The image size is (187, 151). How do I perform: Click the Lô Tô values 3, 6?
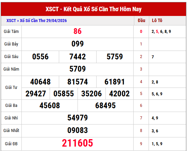[155, 131]
